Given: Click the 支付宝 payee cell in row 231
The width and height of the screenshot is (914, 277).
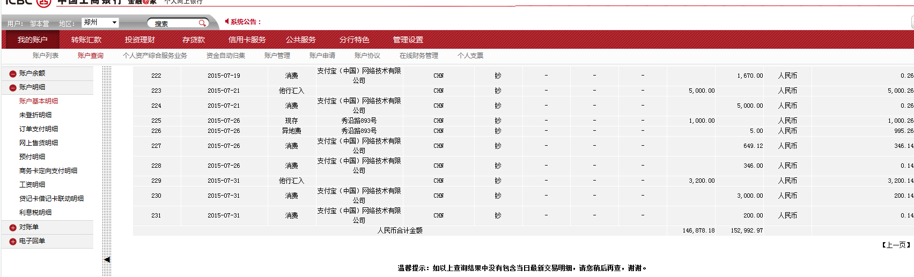Looking at the screenshot, I should click(359, 215).
